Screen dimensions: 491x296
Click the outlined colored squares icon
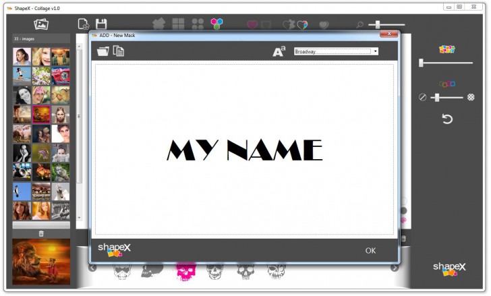447,84
